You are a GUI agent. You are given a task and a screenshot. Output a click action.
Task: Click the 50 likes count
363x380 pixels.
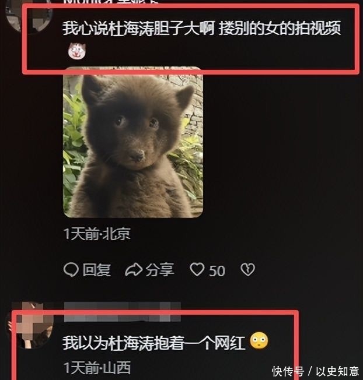tap(217, 270)
